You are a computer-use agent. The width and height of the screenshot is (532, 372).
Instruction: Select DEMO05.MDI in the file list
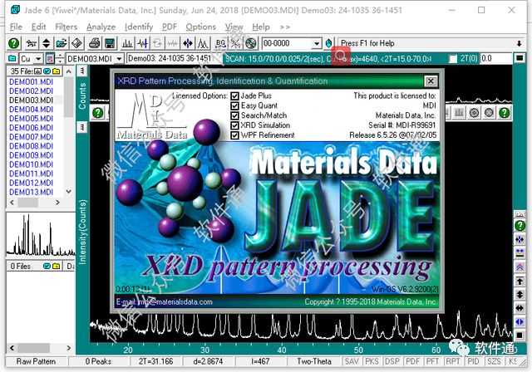(x=31, y=119)
